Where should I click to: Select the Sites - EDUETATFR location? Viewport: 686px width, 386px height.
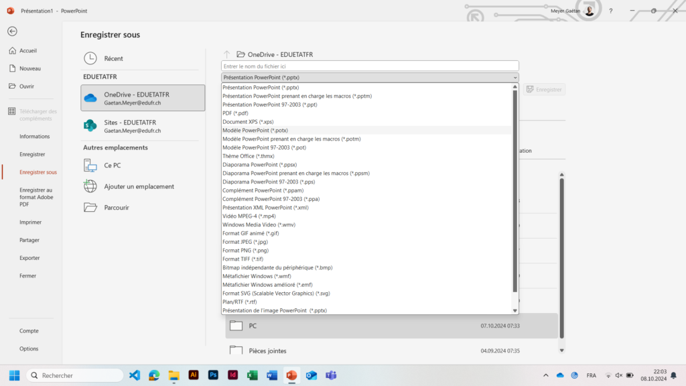(143, 126)
